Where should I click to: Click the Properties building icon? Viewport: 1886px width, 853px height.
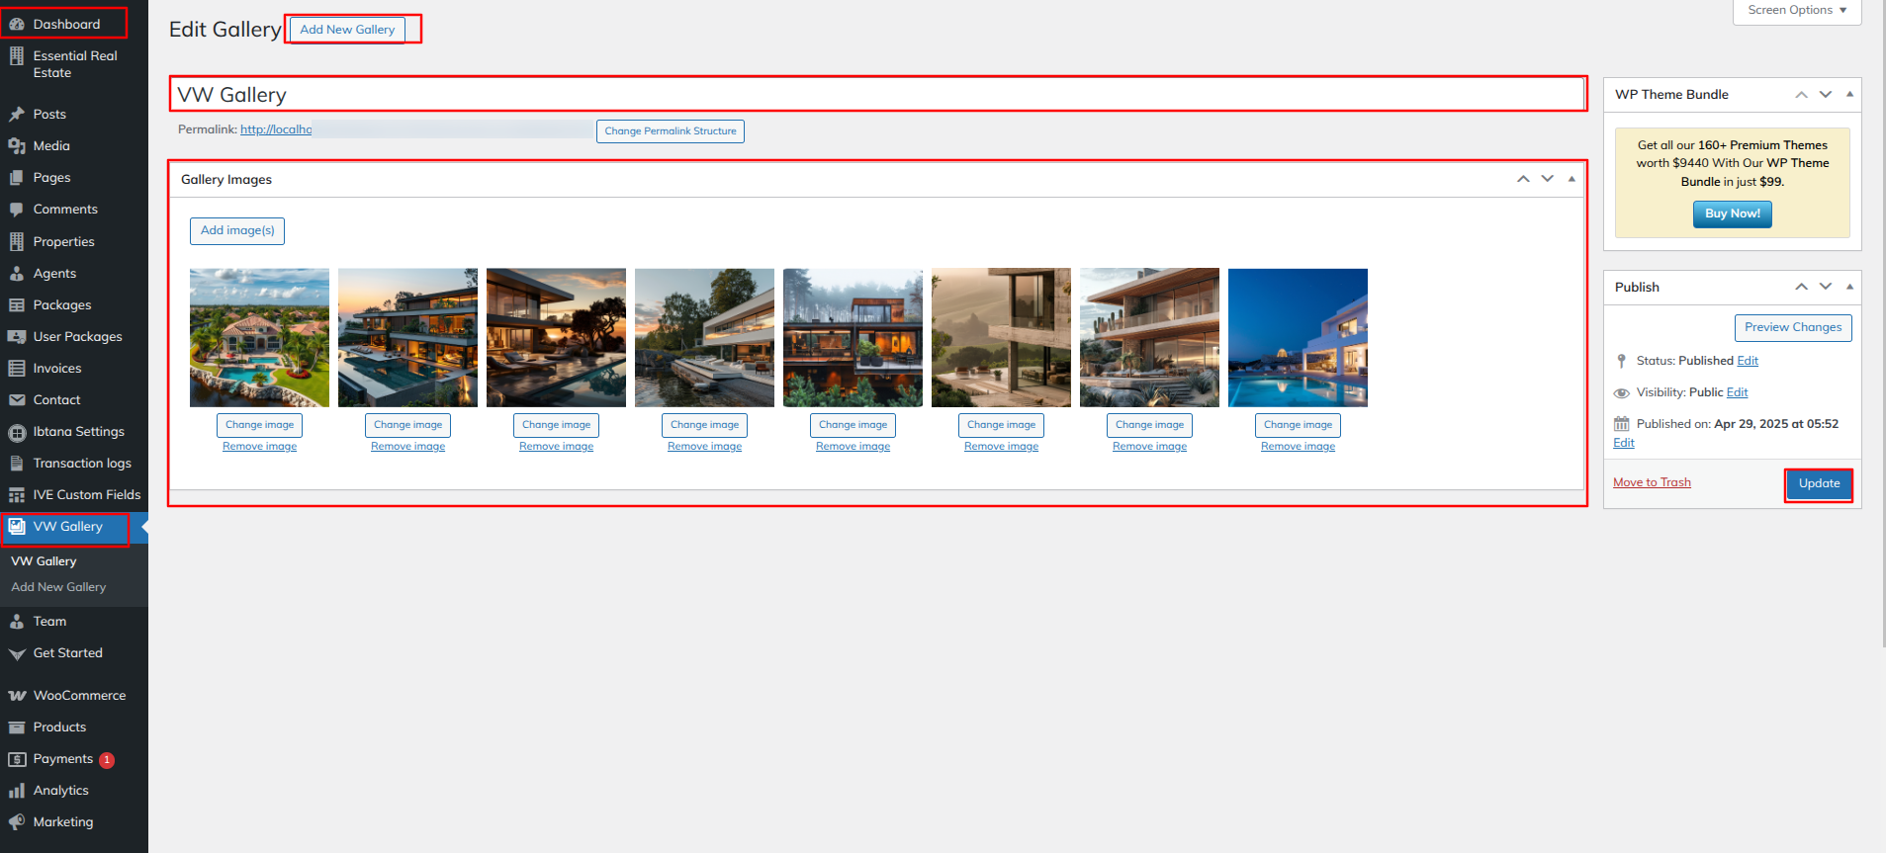[17, 241]
